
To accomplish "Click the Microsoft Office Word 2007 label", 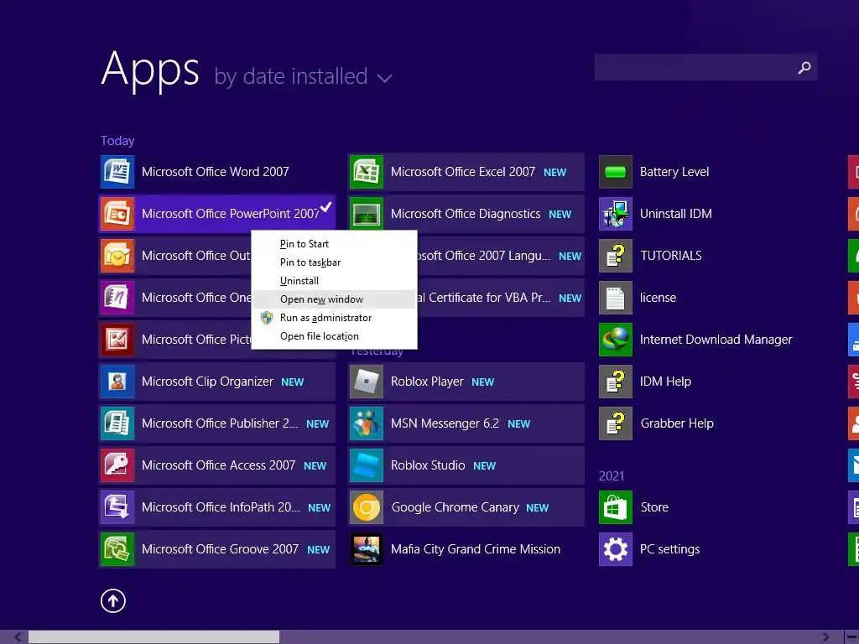I will (x=216, y=172).
